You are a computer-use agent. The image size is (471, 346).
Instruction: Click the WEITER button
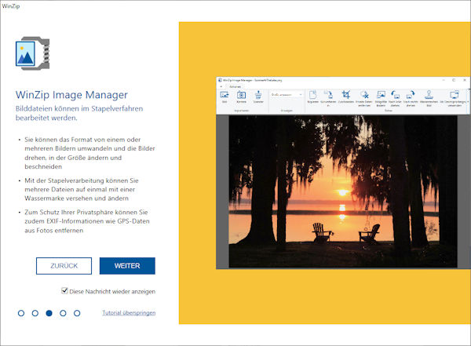(127, 266)
